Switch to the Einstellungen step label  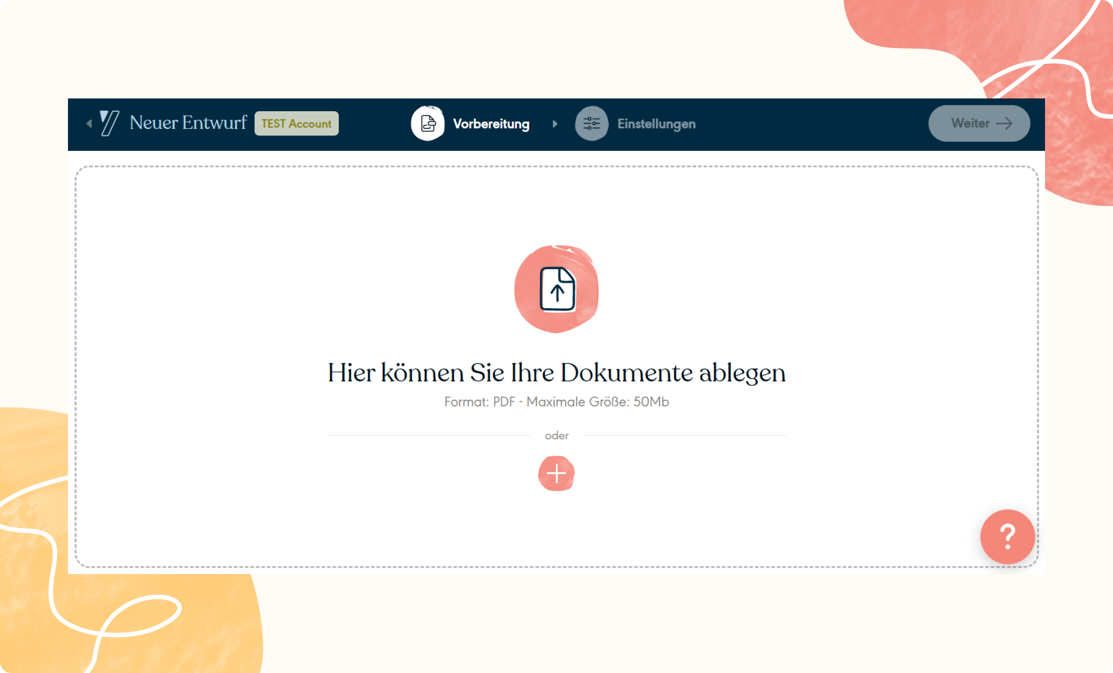pos(656,124)
